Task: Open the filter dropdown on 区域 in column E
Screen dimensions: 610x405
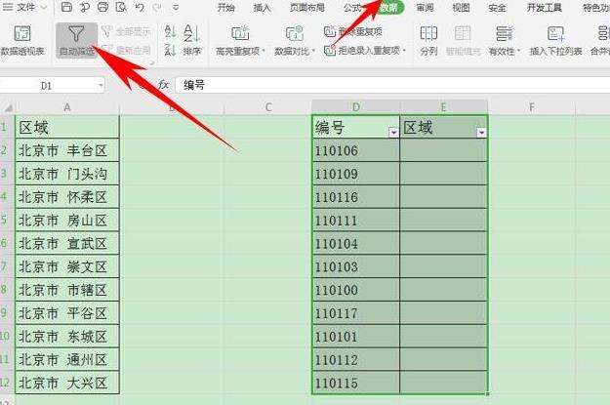Action: [481, 133]
